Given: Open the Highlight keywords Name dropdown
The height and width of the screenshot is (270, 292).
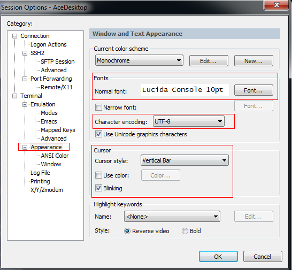Looking at the screenshot, I should click(x=172, y=217).
